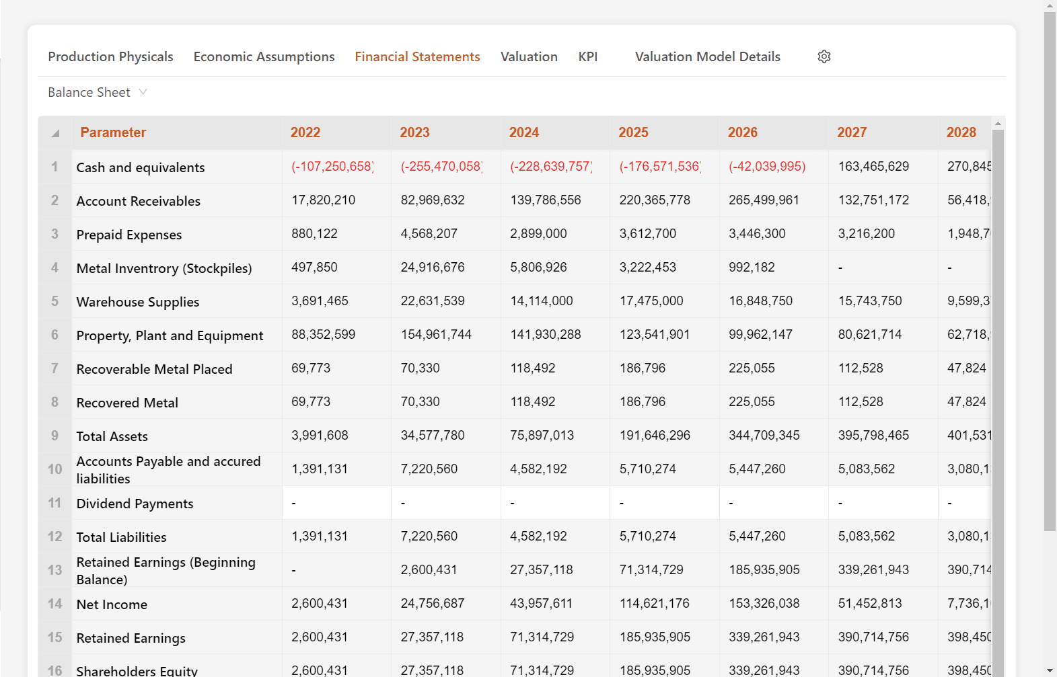The width and height of the screenshot is (1057, 677).
Task: Open the Economic Assumptions tab
Action: (x=264, y=56)
